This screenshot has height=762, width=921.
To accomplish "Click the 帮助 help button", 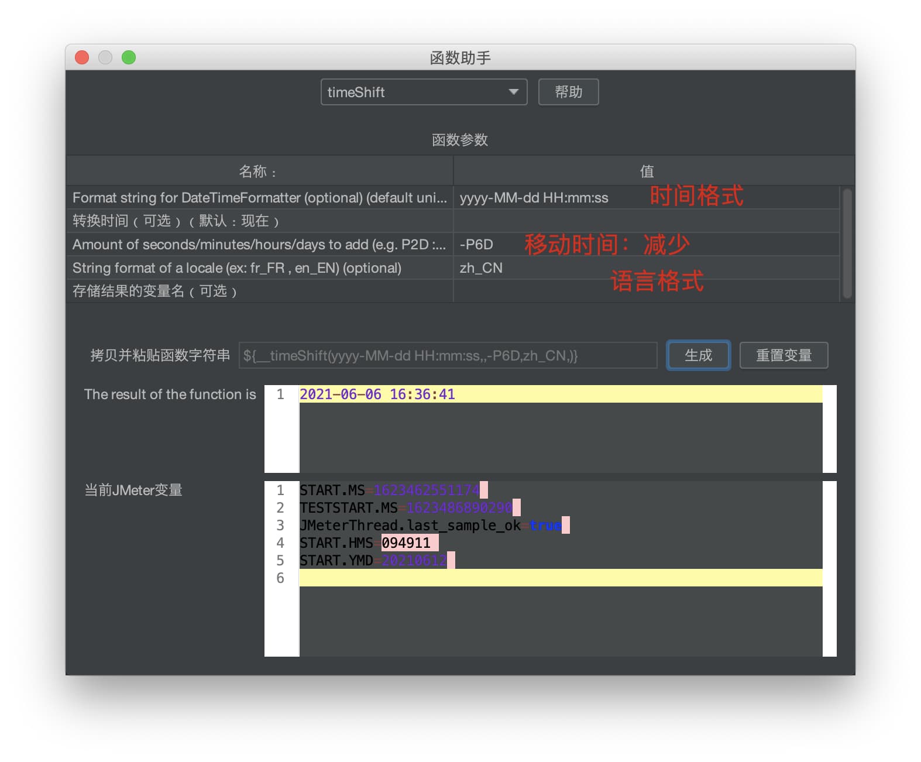I will pos(568,92).
